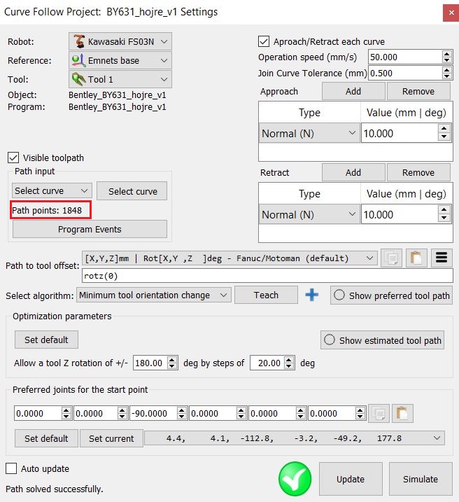
Task: Copy path to tool offset values icon
Action: click(392, 258)
